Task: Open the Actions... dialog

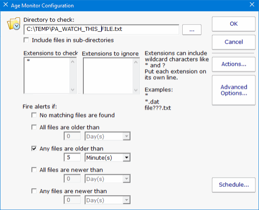Action: click(x=234, y=64)
